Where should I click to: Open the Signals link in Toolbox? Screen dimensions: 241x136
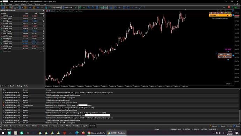(221, 126)
